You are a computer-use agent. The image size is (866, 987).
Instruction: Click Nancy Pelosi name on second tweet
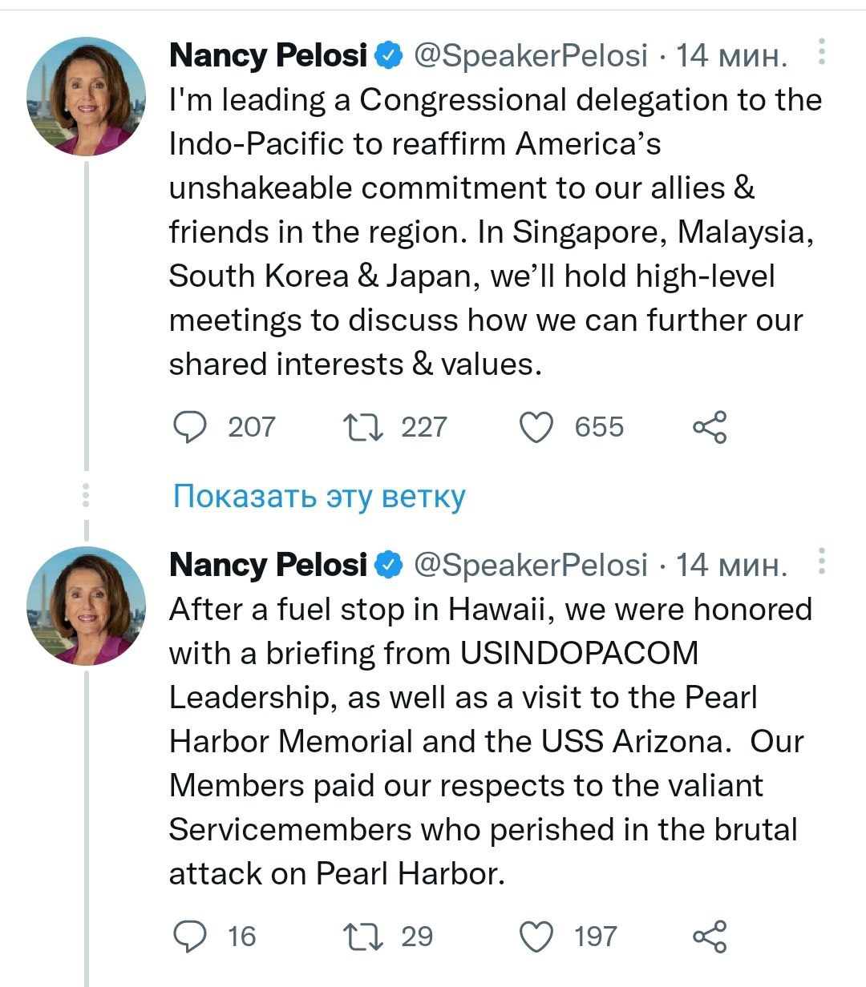[x=268, y=565]
